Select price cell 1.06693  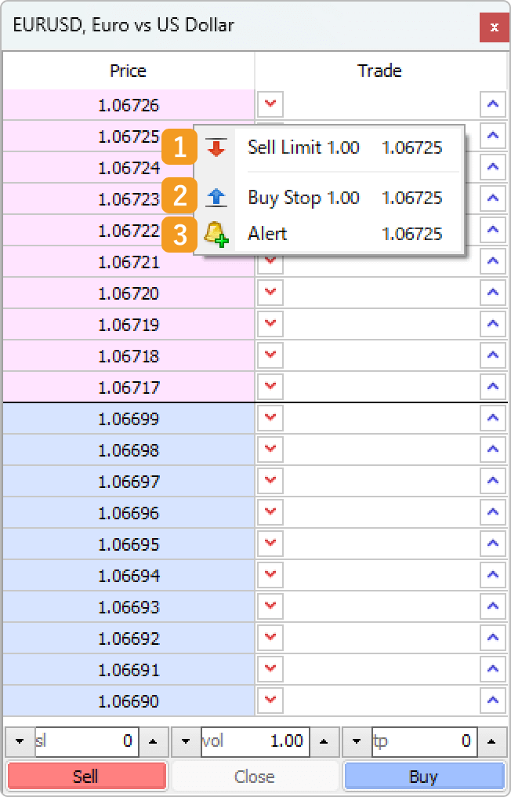(x=129, y=607)
